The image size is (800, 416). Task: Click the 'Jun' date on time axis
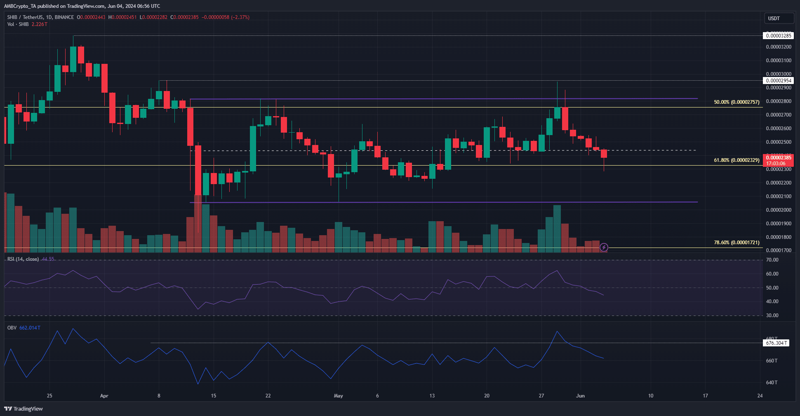pyautogui.click(x=580, y=396)
